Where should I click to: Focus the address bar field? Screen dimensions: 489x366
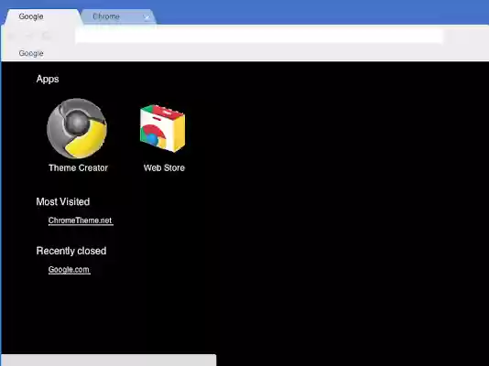tap(259, 36)
